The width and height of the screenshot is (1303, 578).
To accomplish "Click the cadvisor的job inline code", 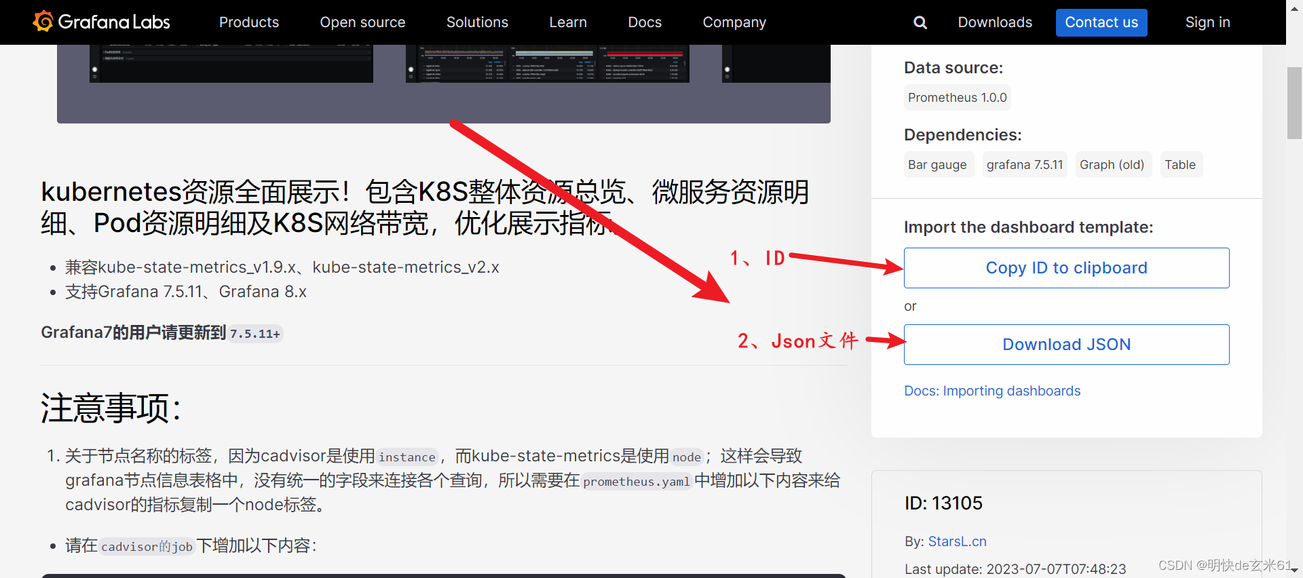I will coord(147,547).
